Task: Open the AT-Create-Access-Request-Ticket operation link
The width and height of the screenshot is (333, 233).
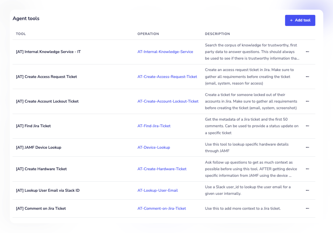Action: click(x=167, y=77)
